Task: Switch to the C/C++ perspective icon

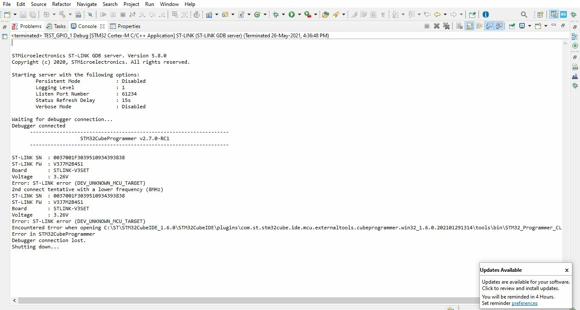Action: tap(554, 14)
